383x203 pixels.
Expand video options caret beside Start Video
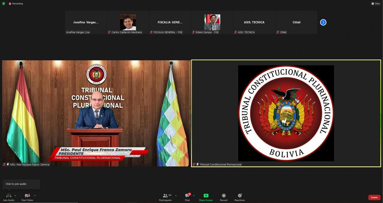pyautogui.click(x=35, y=195)
